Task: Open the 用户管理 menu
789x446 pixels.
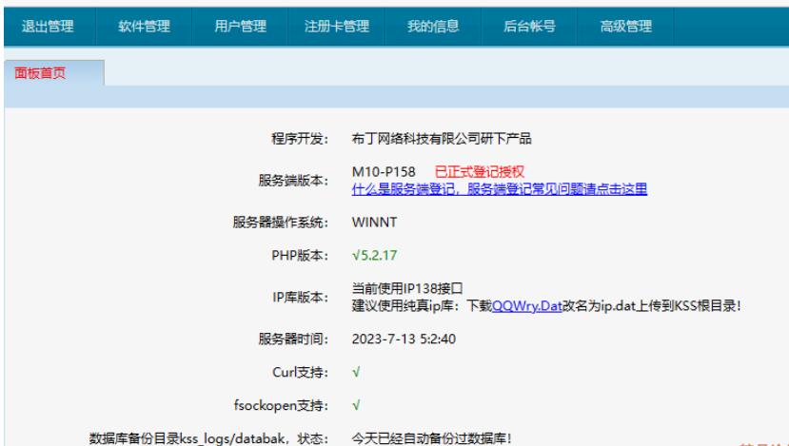Action: pos(240,26)
